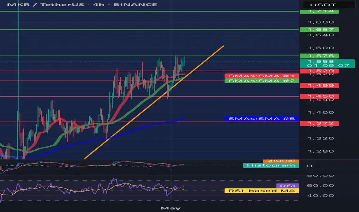Click the 60.00 RSI scale value

coord(320,185)
